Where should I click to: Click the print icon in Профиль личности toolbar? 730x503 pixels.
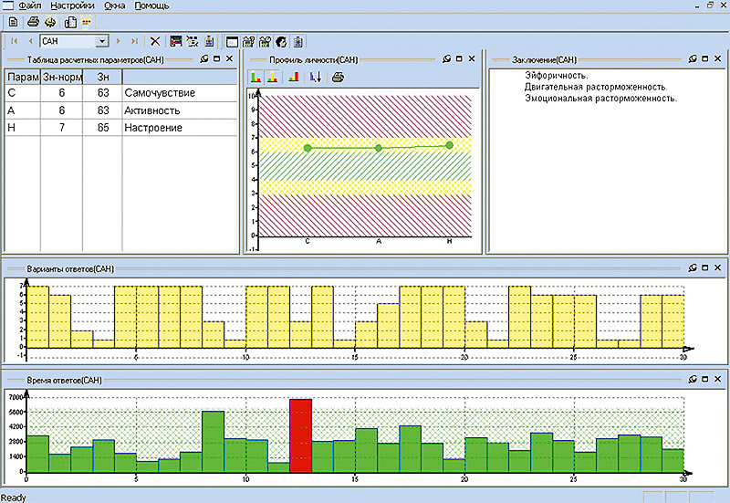pyautogui.click(x=338, y=77)
